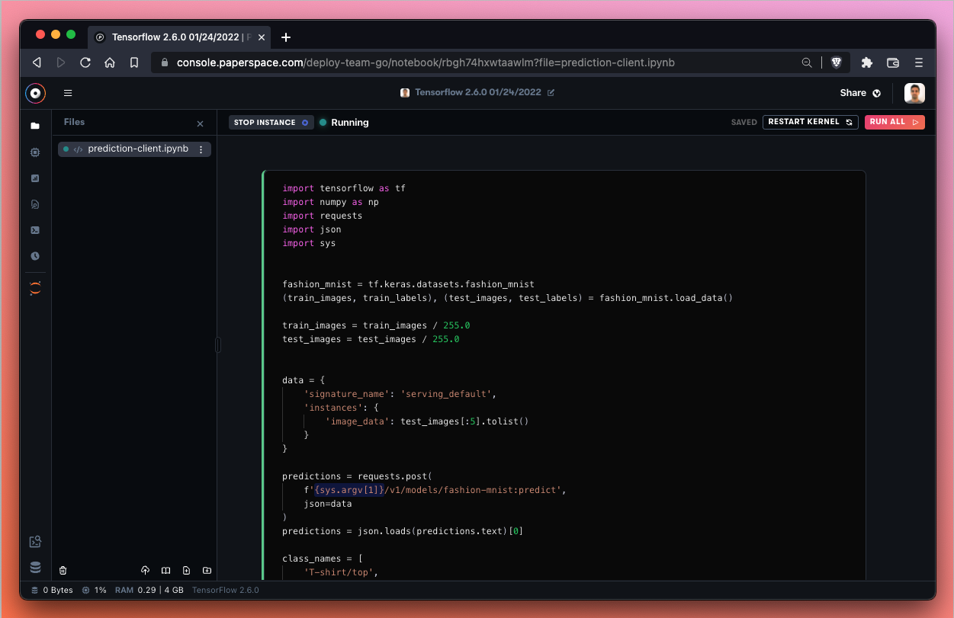Click the open book icon in Files panel
Viewport: 954px width, 618px height.
166,570
